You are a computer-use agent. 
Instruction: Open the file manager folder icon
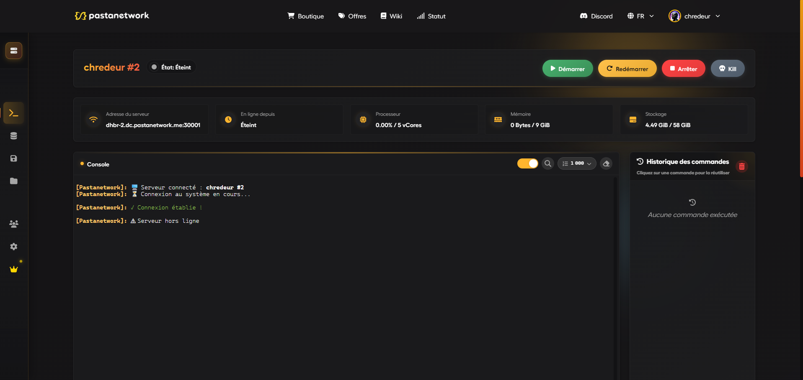[14, 181]
